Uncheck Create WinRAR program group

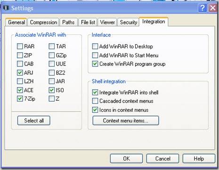95,64
